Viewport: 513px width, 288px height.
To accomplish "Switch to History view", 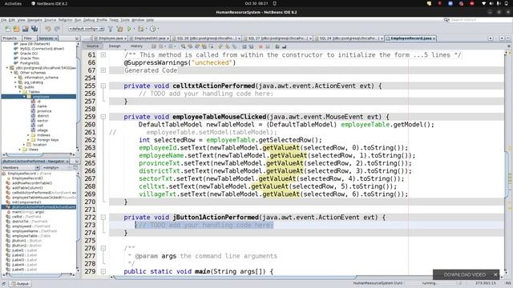I will pyautogui.click(x=136, y=46).
